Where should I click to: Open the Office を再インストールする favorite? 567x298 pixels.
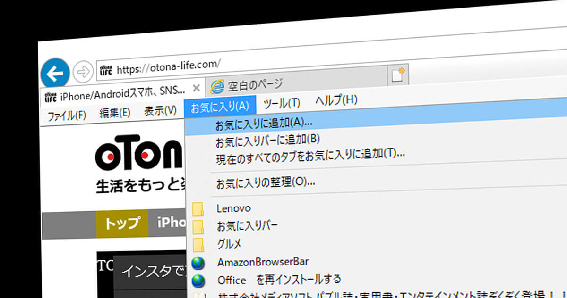(279, 280)
